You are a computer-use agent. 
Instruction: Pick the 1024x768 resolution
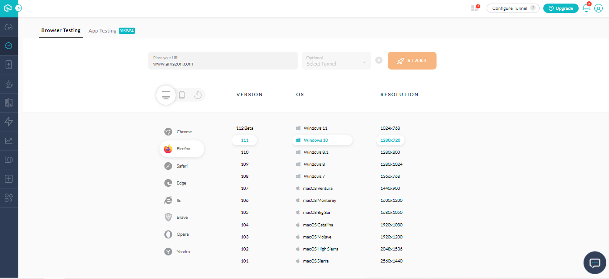[390, 128]
